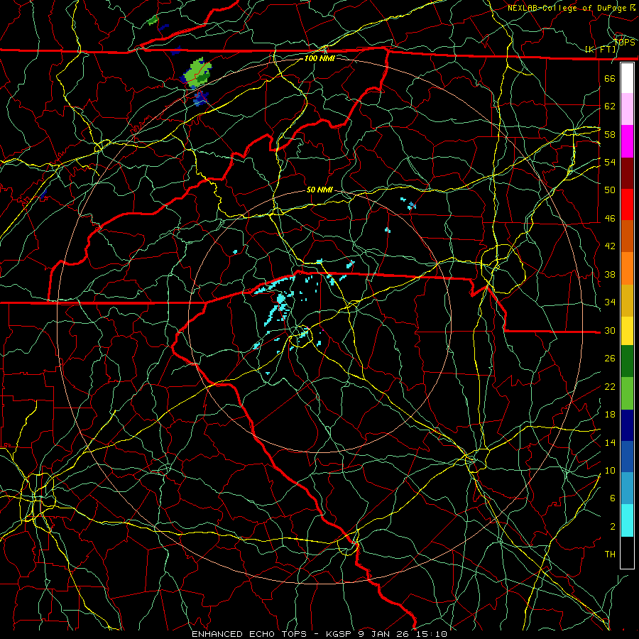This screenshot has height=639, width=639.
Task: Click the bright red swatch on the scale
Action: click(x=627, y=204)
